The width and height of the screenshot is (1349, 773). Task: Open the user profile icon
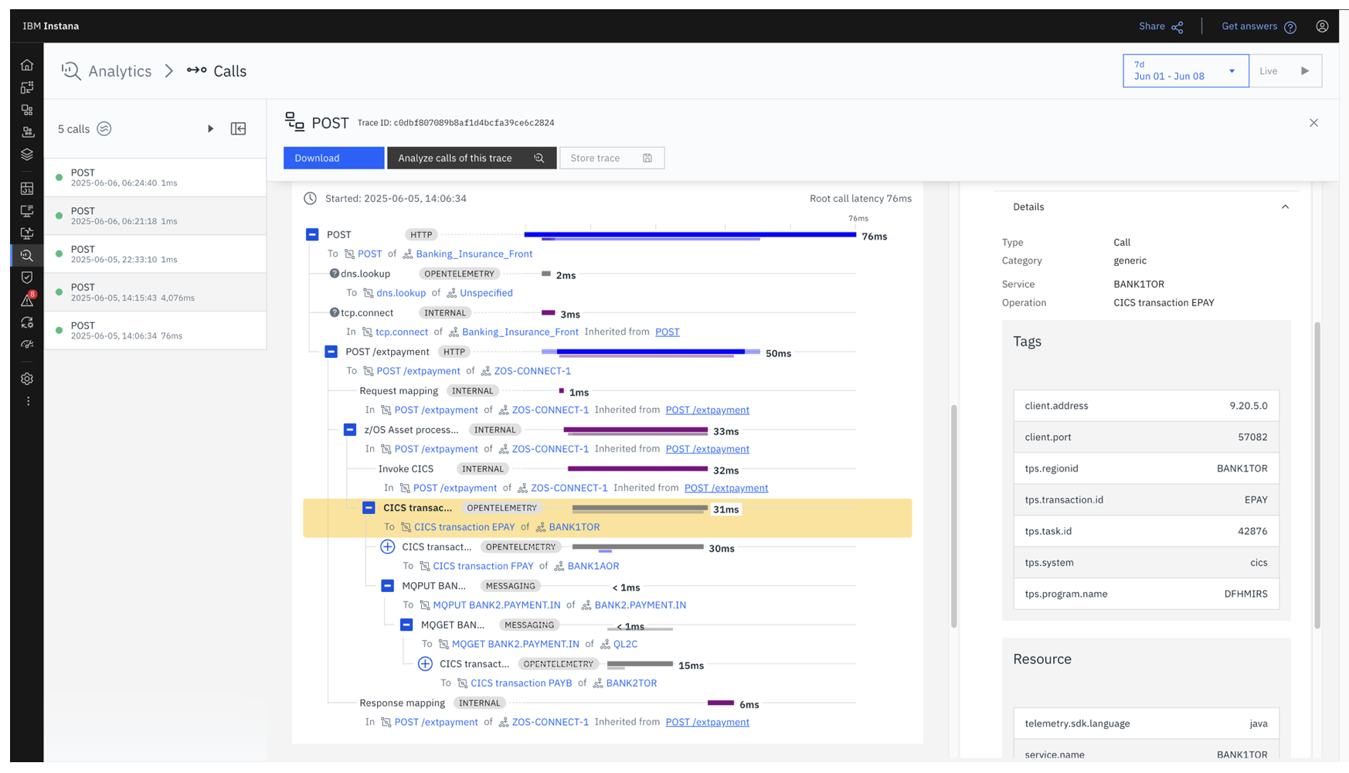tap(1322, 26)
